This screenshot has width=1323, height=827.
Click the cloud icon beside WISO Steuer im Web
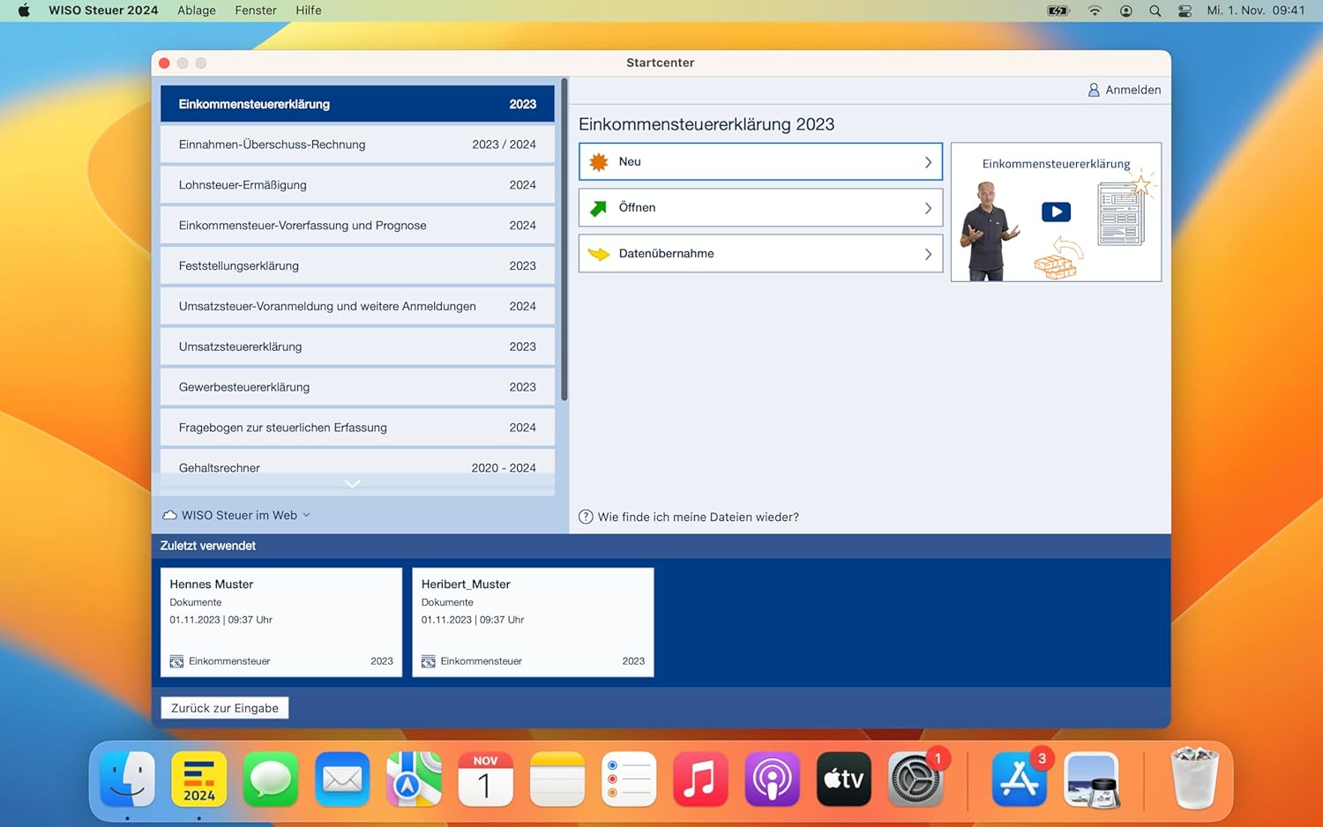[x=169, y=515]
